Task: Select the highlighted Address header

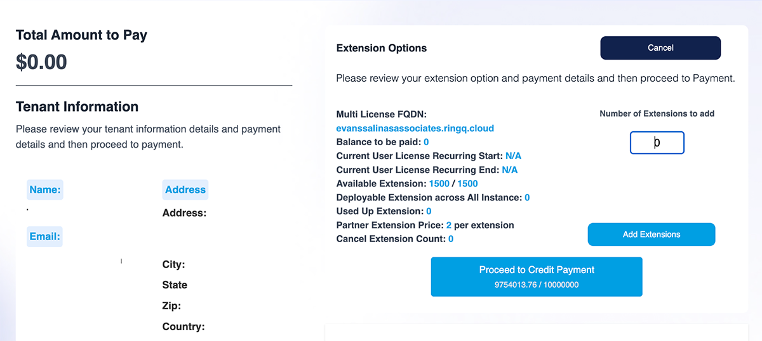Action: click(185, 190)
